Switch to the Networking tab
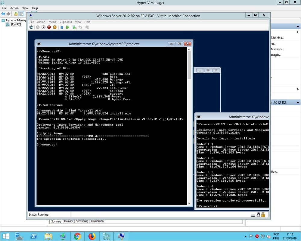 coord(82,221)
